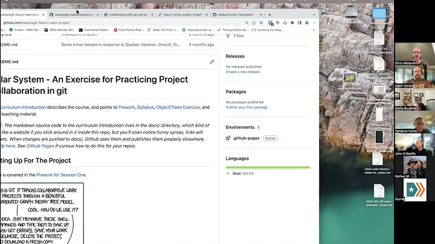Open the Read This First bookmark
Image resolution: width=435 pixels, height=244 pixels.
click(163, 30)
